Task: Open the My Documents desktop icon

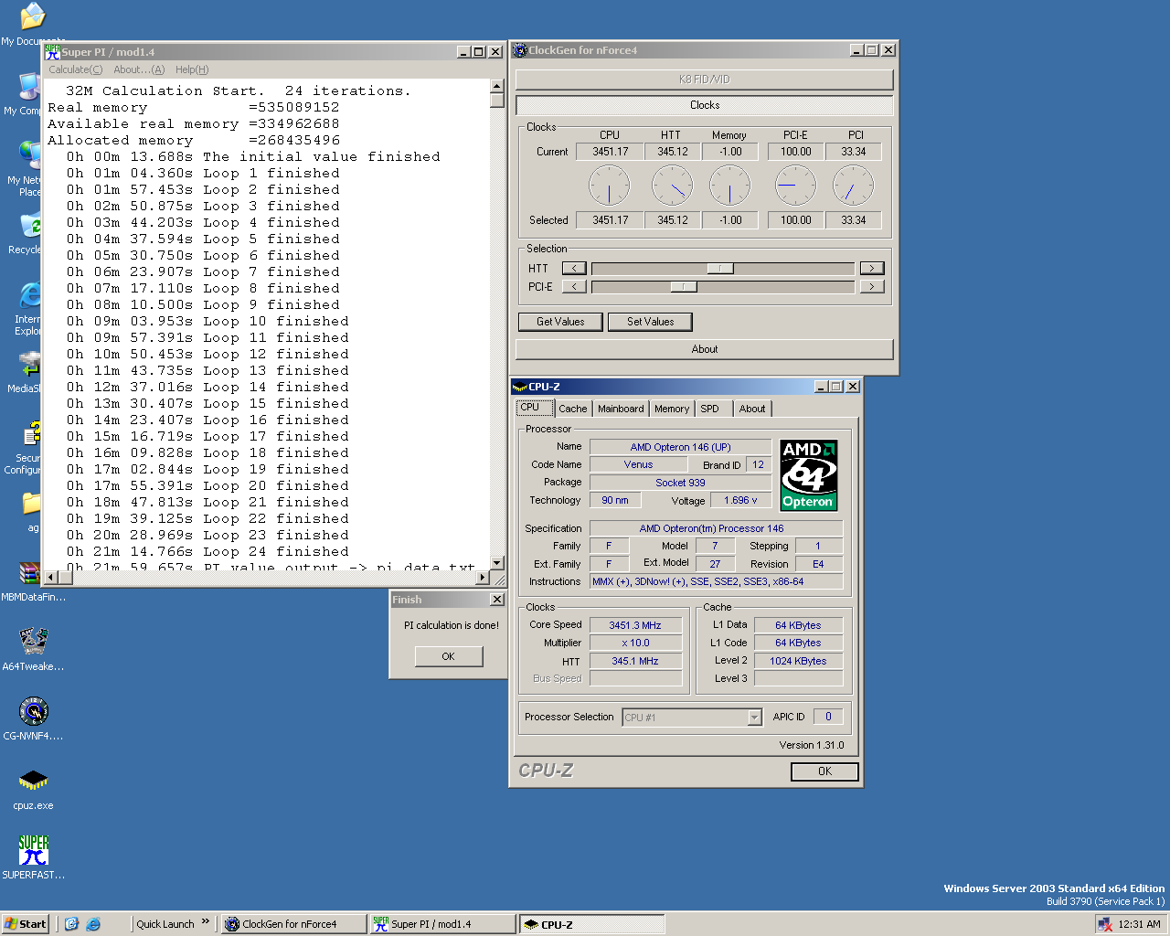Action: point(32,16)
